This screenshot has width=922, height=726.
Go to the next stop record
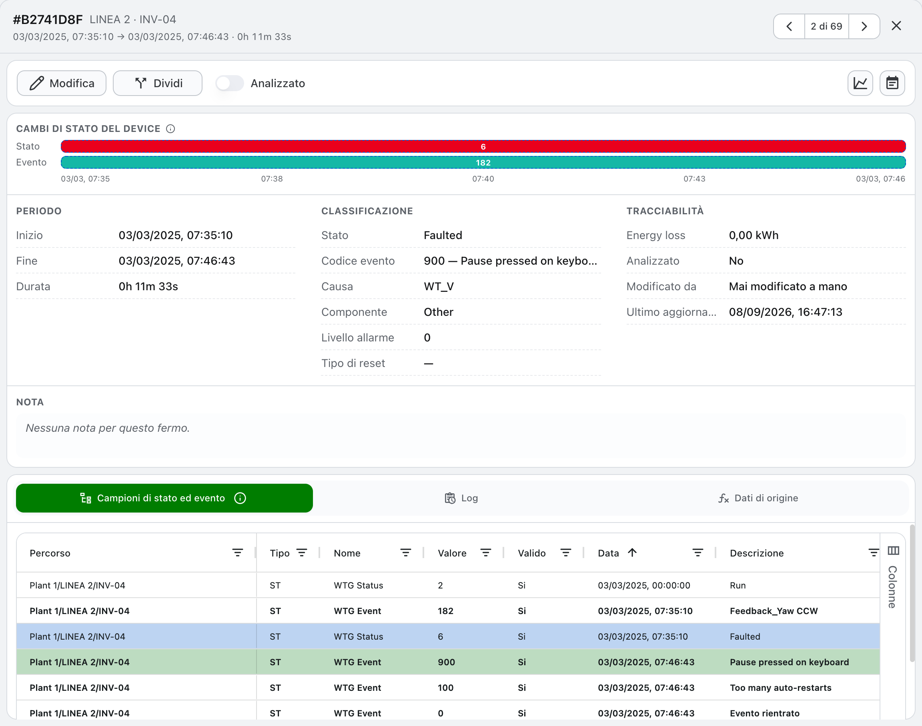coord(864,26)
